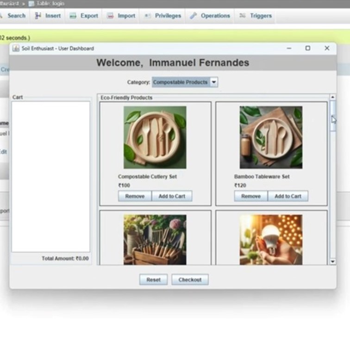The width and height of the screenshot is (350, 350).
Task: Close the User Dashboard window
Action: click(327, 48)
